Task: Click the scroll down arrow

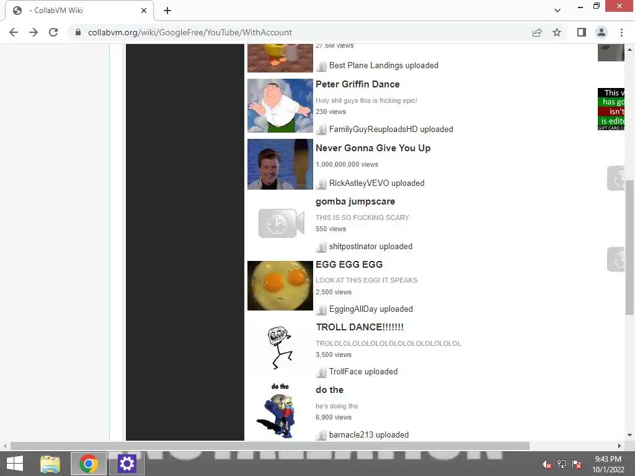Action: point(629,435)
